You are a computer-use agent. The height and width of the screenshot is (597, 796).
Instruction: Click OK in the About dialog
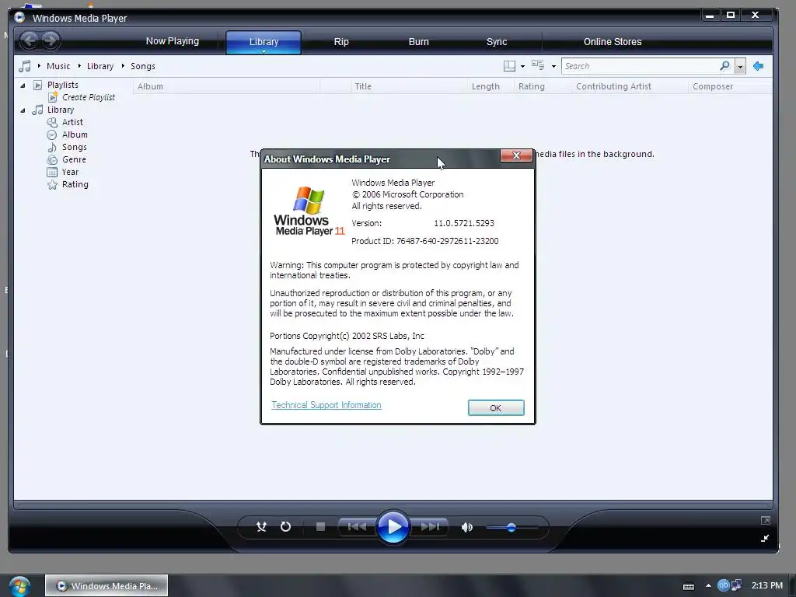(x=496, y=407)
